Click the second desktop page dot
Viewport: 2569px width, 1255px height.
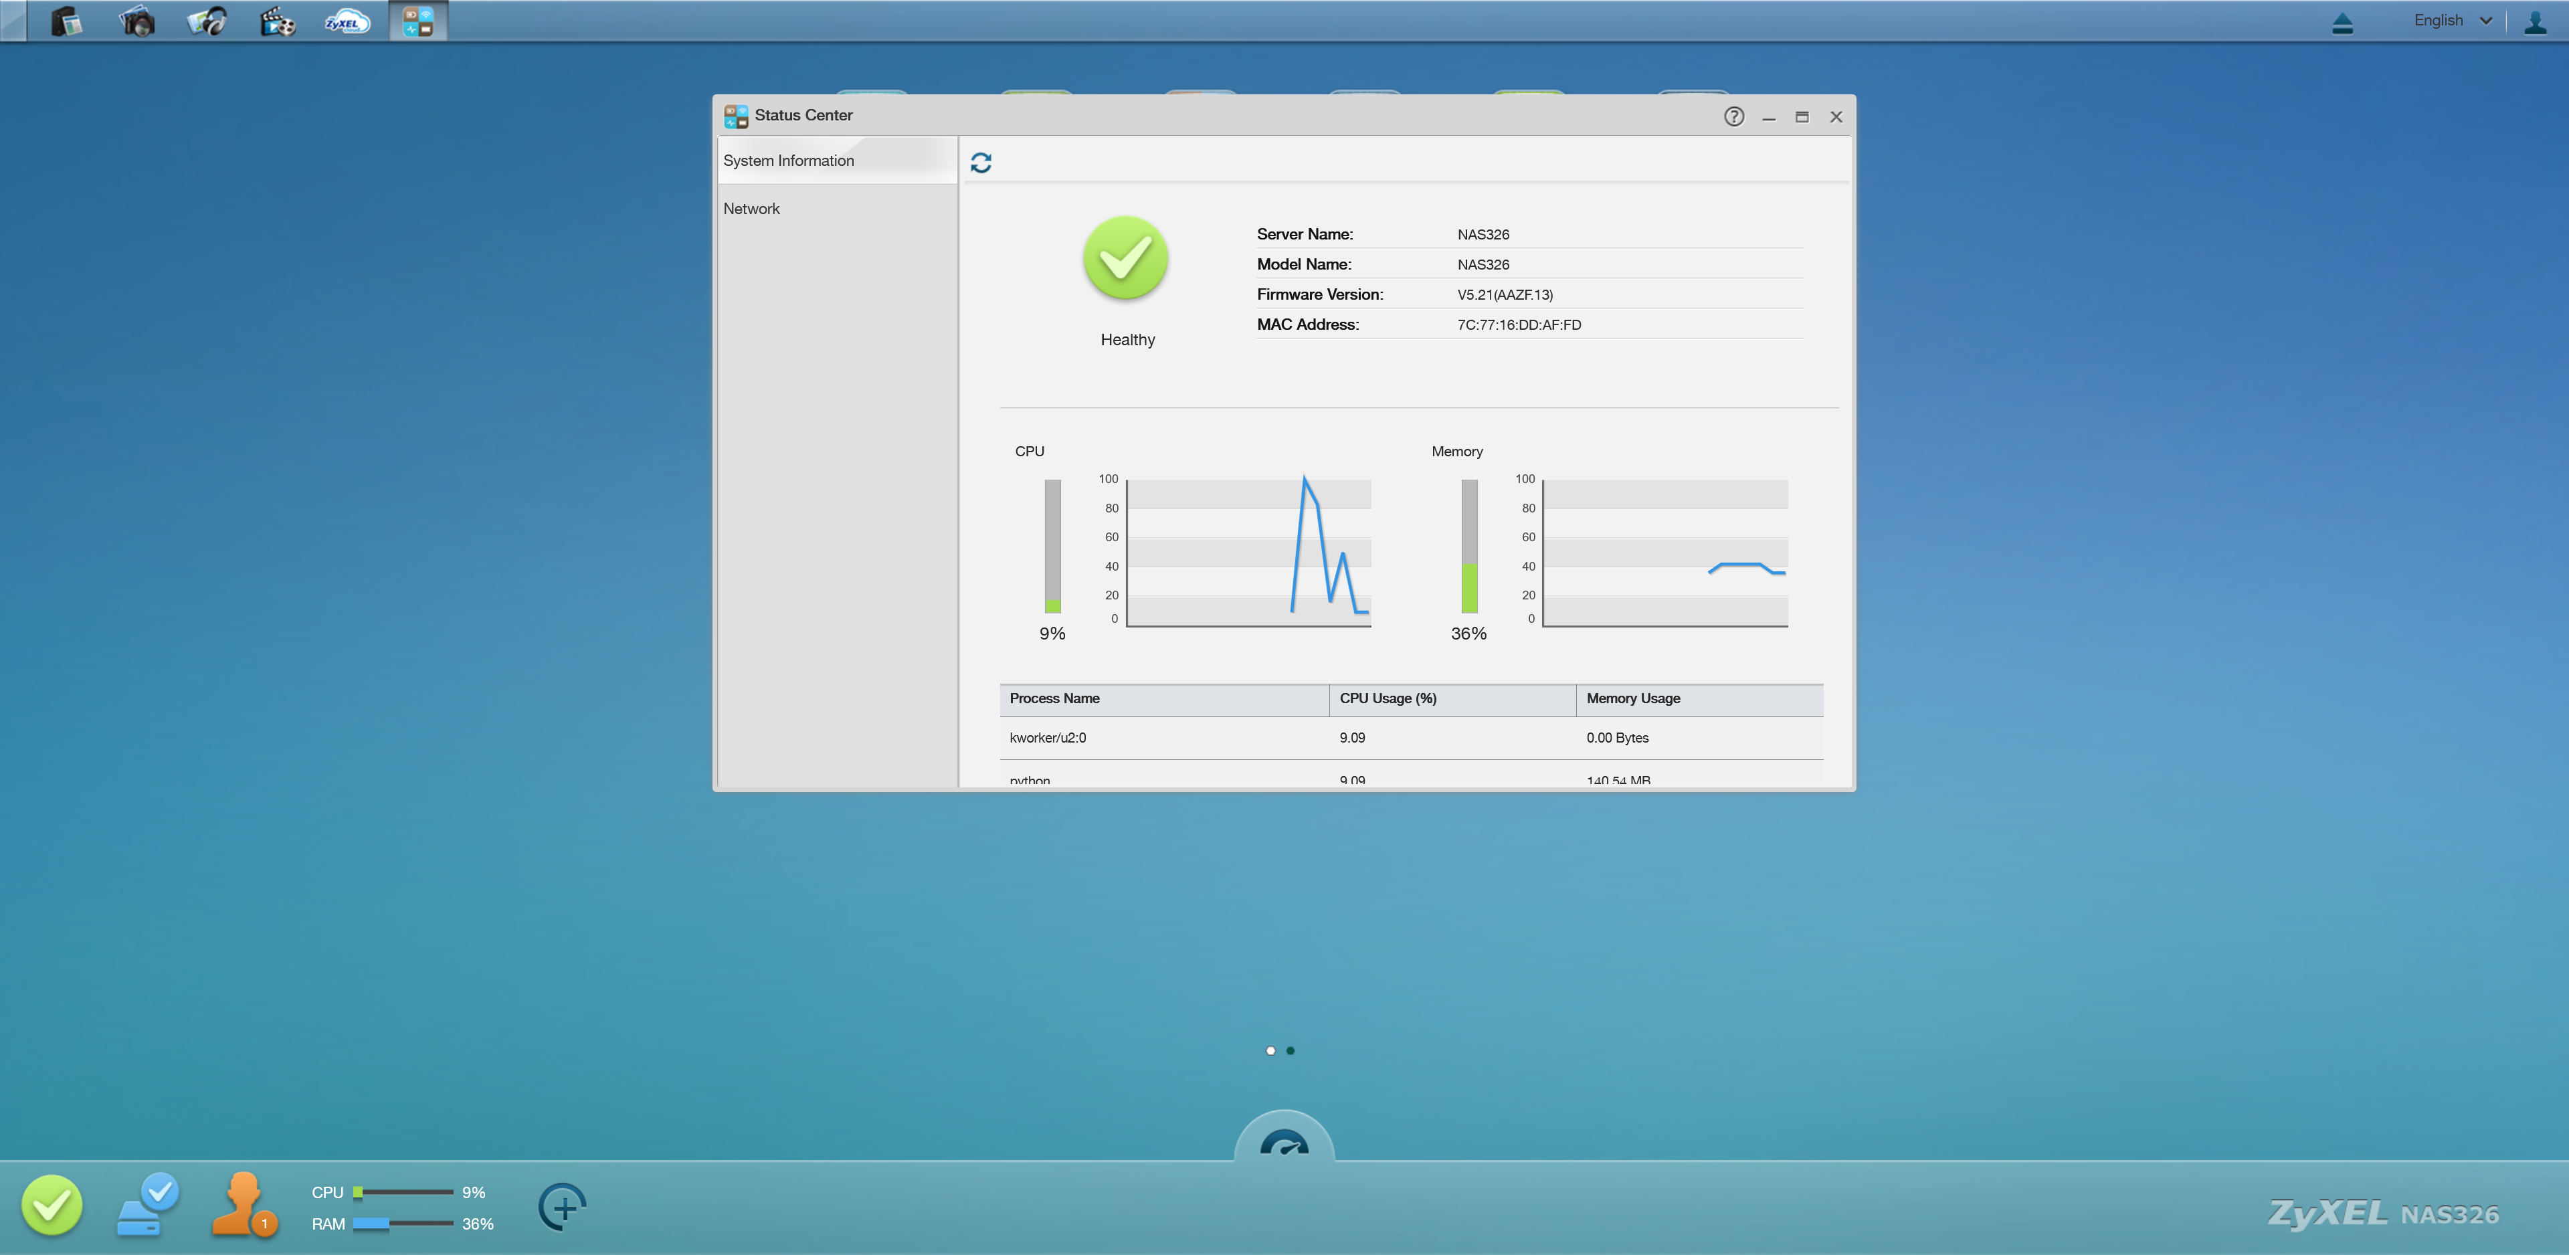point(1291,1050)
